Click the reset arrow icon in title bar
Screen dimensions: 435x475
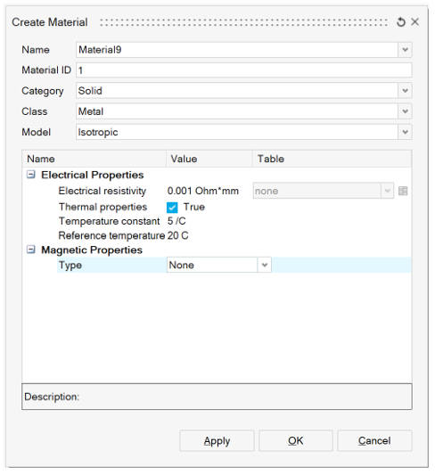coord(401,21)
